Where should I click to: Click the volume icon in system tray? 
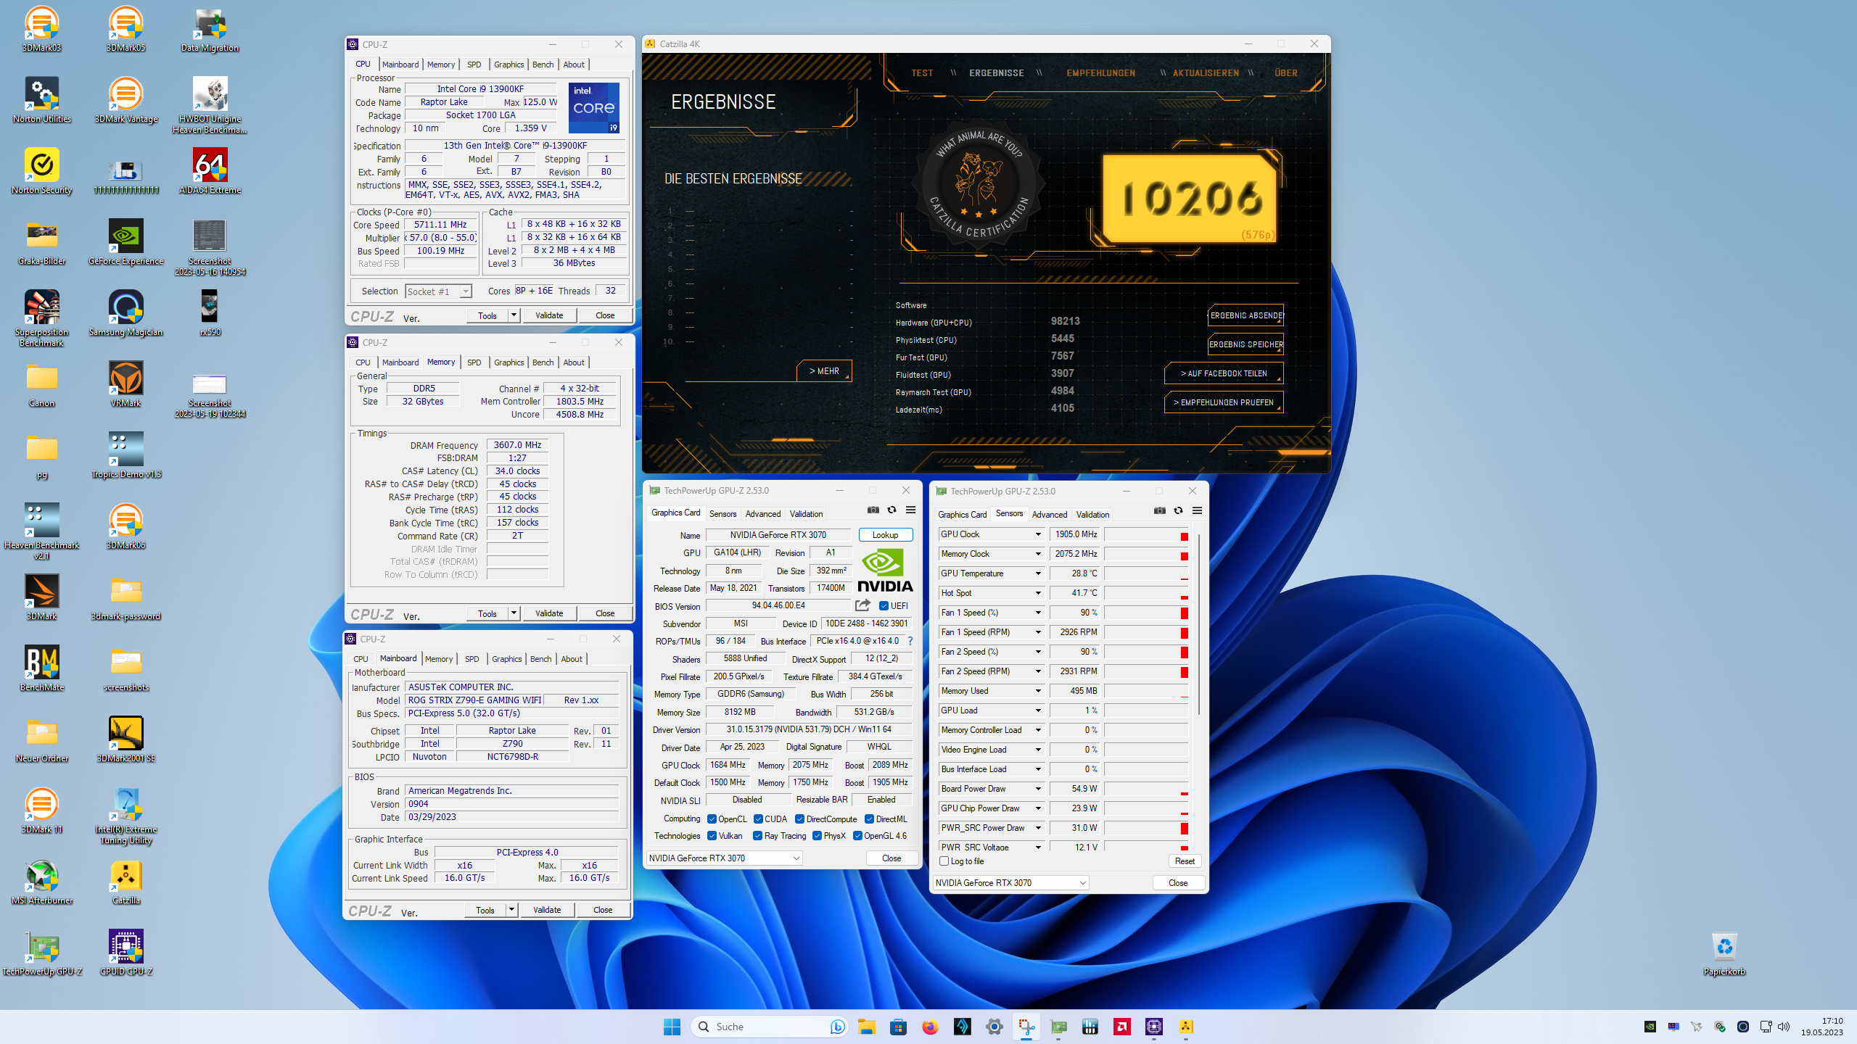point(1784,1027)
